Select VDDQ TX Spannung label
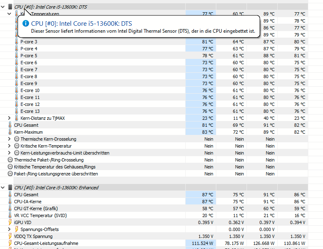 point(33,236)
